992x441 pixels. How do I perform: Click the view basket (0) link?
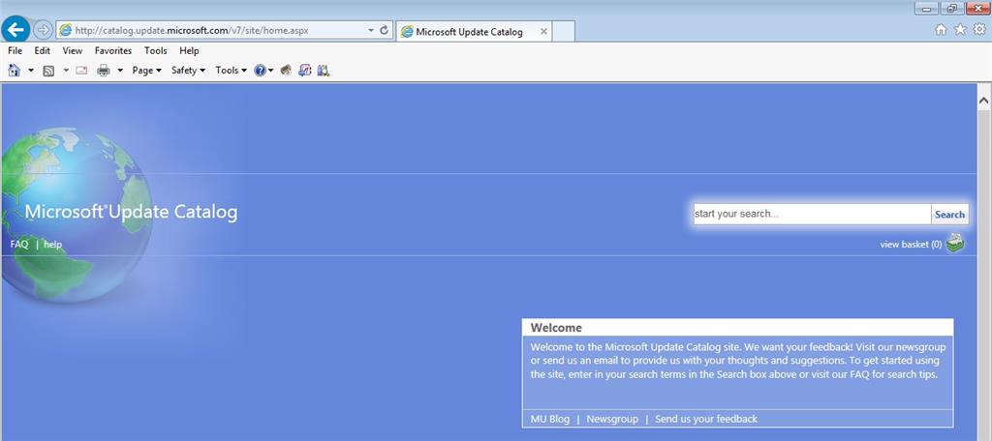point(911,244)
